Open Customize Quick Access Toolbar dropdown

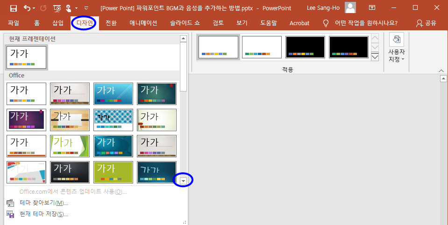click(x=86, y=8)
